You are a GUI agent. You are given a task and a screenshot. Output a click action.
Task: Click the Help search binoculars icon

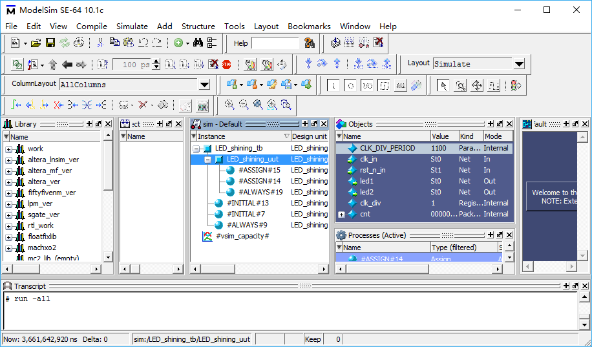click(310, 43)
